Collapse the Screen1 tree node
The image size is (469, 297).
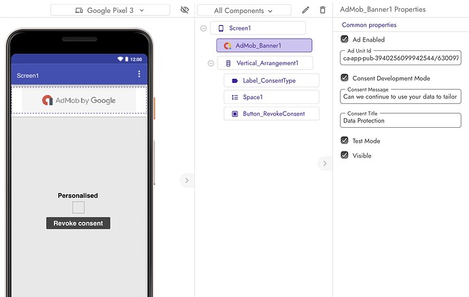204,28
